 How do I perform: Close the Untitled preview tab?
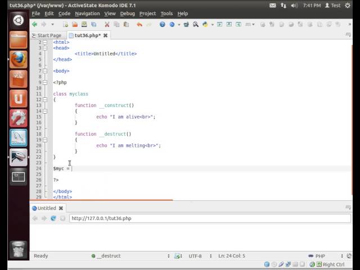click(x=61, y=208)
